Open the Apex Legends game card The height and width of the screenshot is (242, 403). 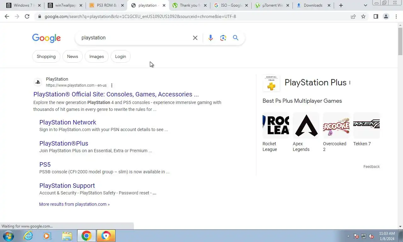point(306,132)
